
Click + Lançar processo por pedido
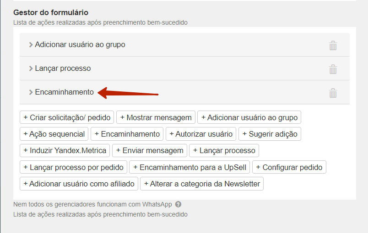coord(73,167)
